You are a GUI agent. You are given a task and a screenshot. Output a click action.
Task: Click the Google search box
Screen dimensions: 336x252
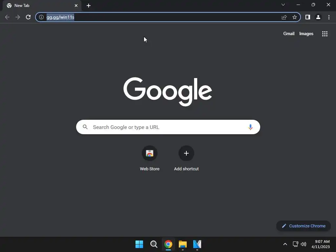168,127
